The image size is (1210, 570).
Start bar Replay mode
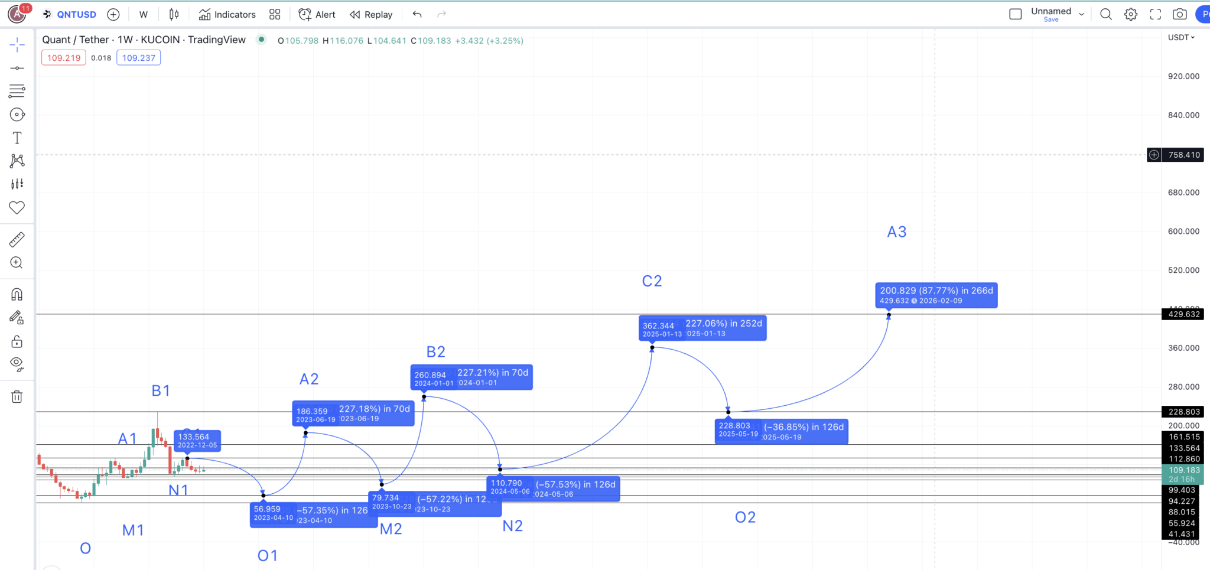coord(371,14)
